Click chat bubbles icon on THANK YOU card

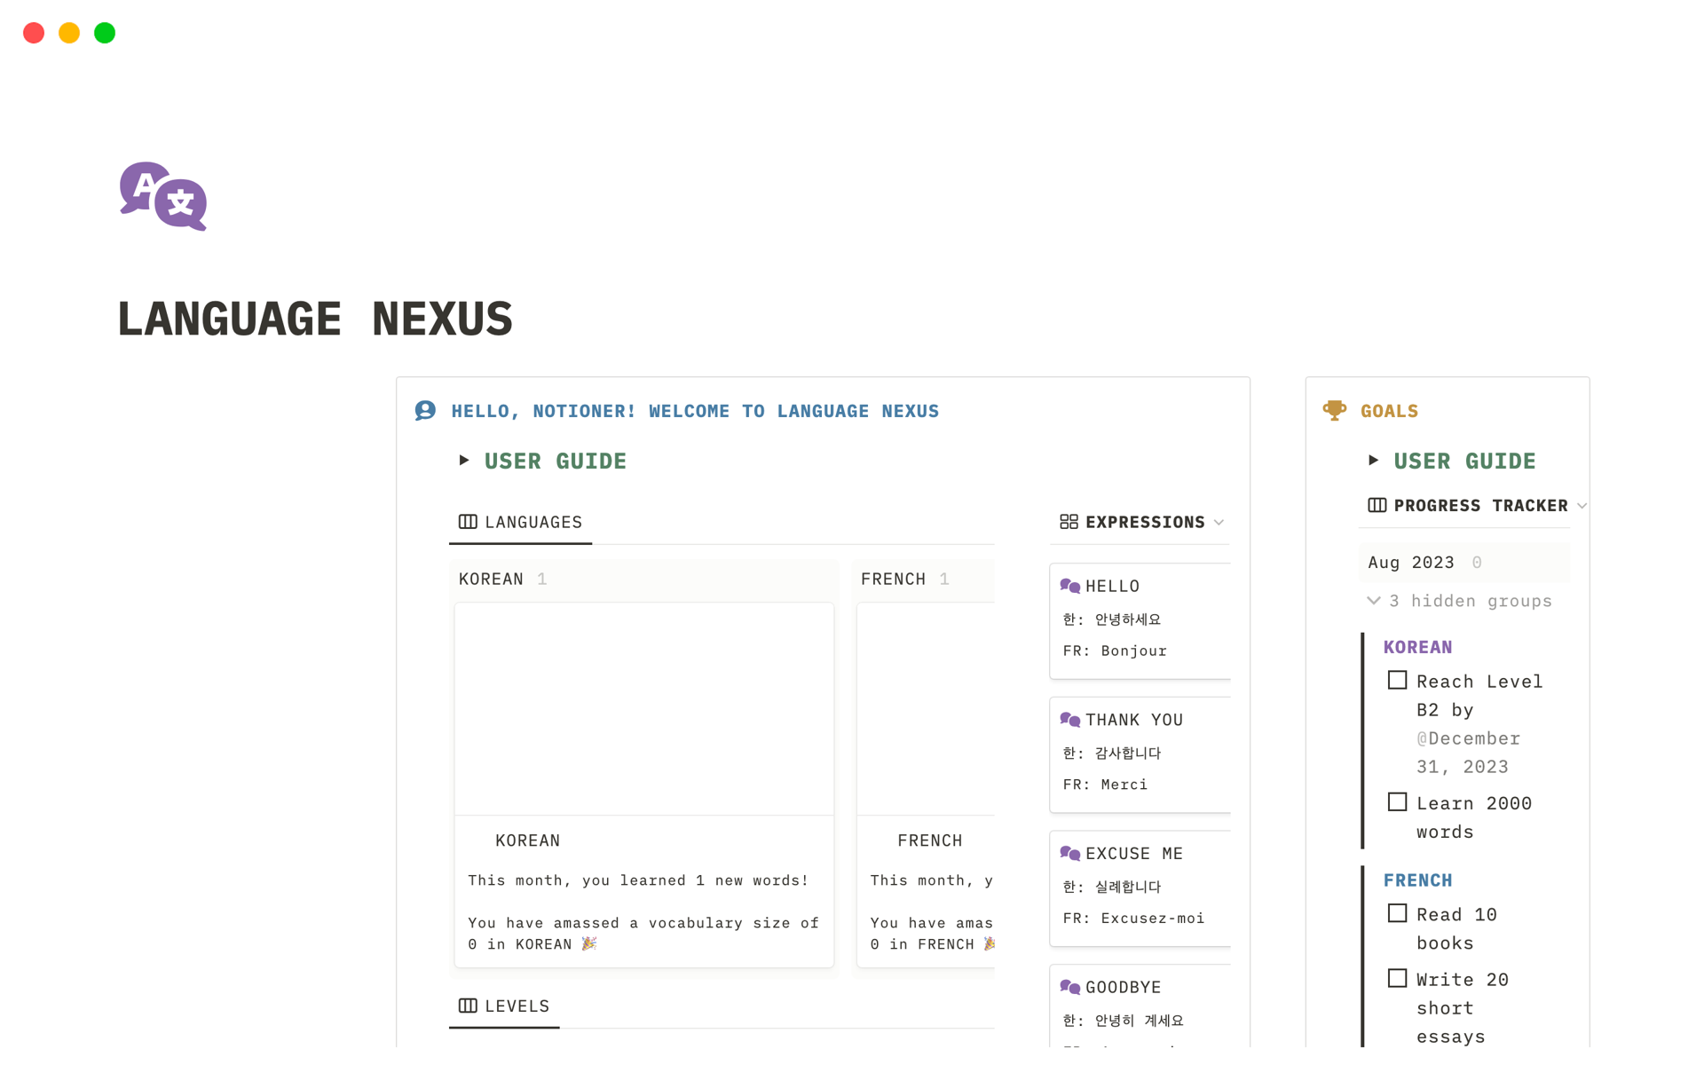click(x=1069, y=720)
